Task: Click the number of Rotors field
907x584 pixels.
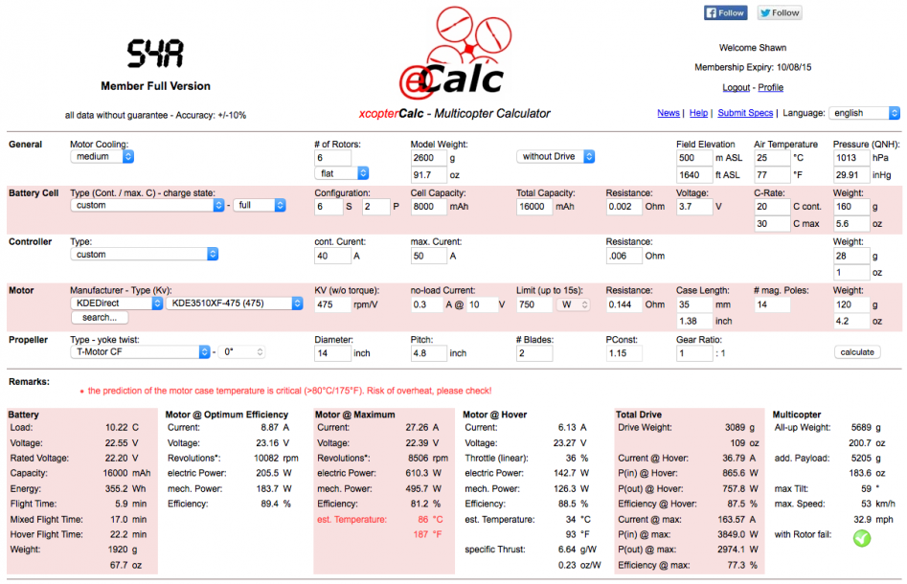Action: pos(332,158)
